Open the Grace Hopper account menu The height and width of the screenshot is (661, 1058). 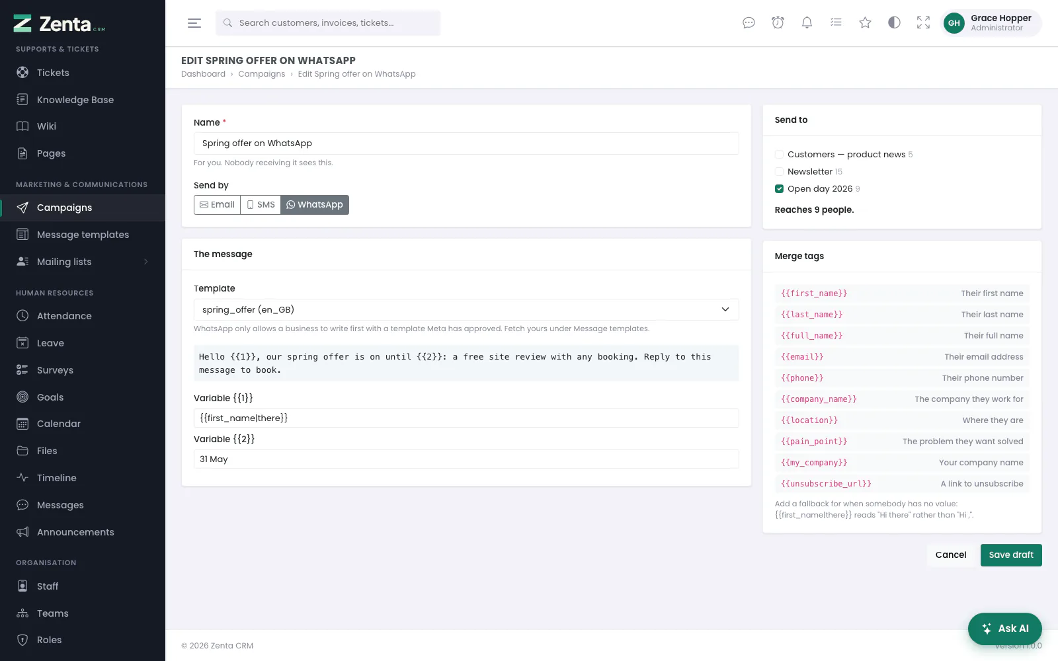click(x=991, y=23)
